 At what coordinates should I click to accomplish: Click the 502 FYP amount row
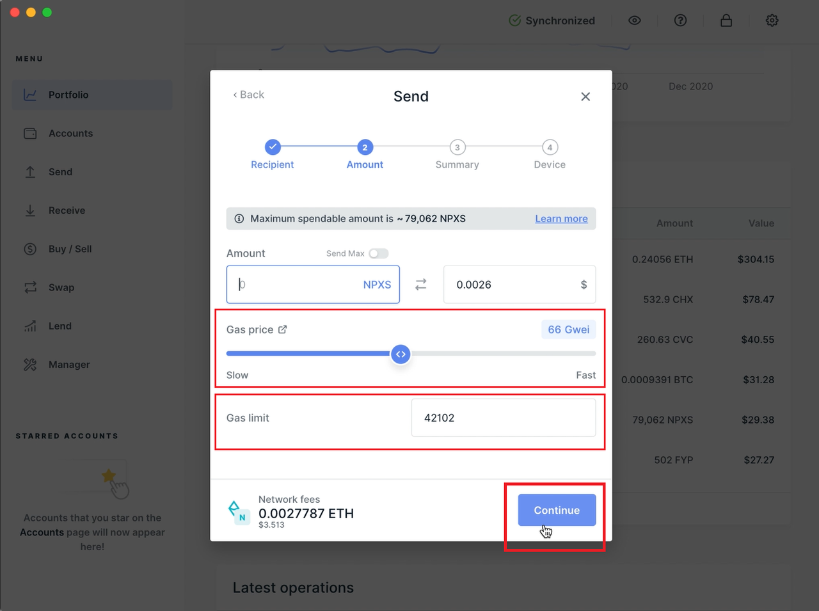pyautogui.click(x=673, y=460)
